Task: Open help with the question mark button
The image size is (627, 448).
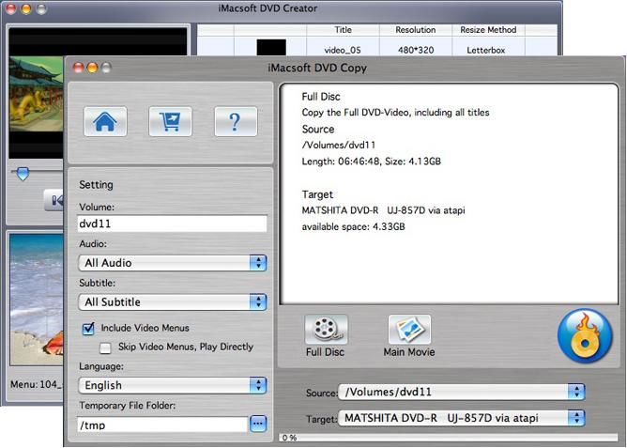Action: (236, 121)
